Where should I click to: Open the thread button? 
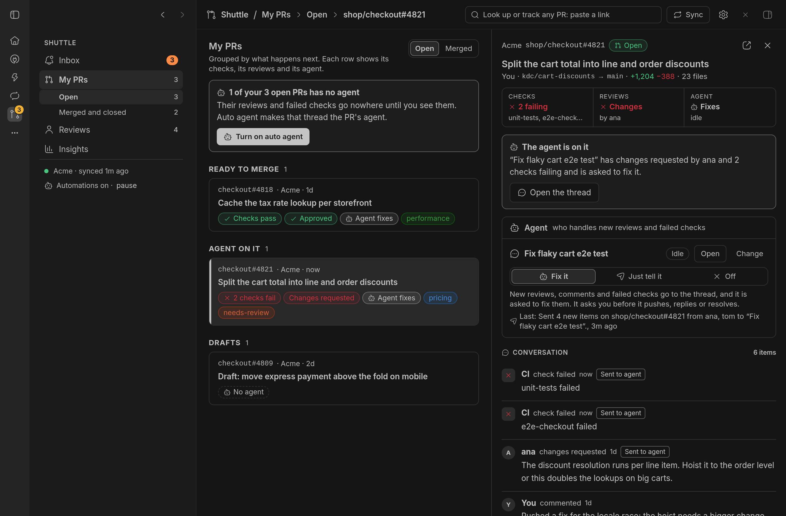pyautogui.click(x=554, y=192)
